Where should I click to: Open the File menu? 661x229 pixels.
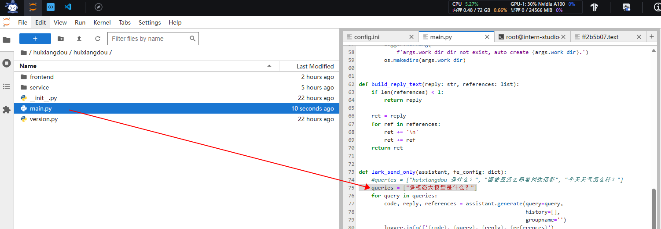22,22
